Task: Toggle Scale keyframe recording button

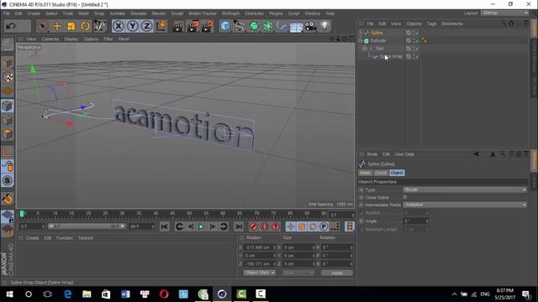Action: [302, 226]
